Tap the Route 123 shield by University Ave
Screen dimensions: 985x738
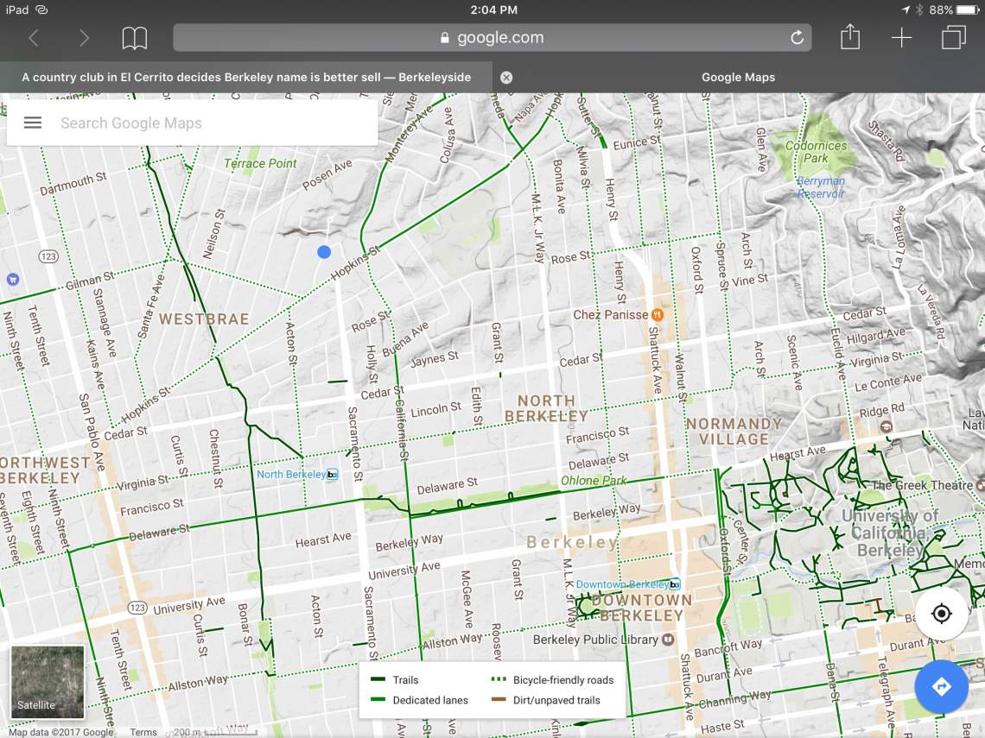point(137,608)
